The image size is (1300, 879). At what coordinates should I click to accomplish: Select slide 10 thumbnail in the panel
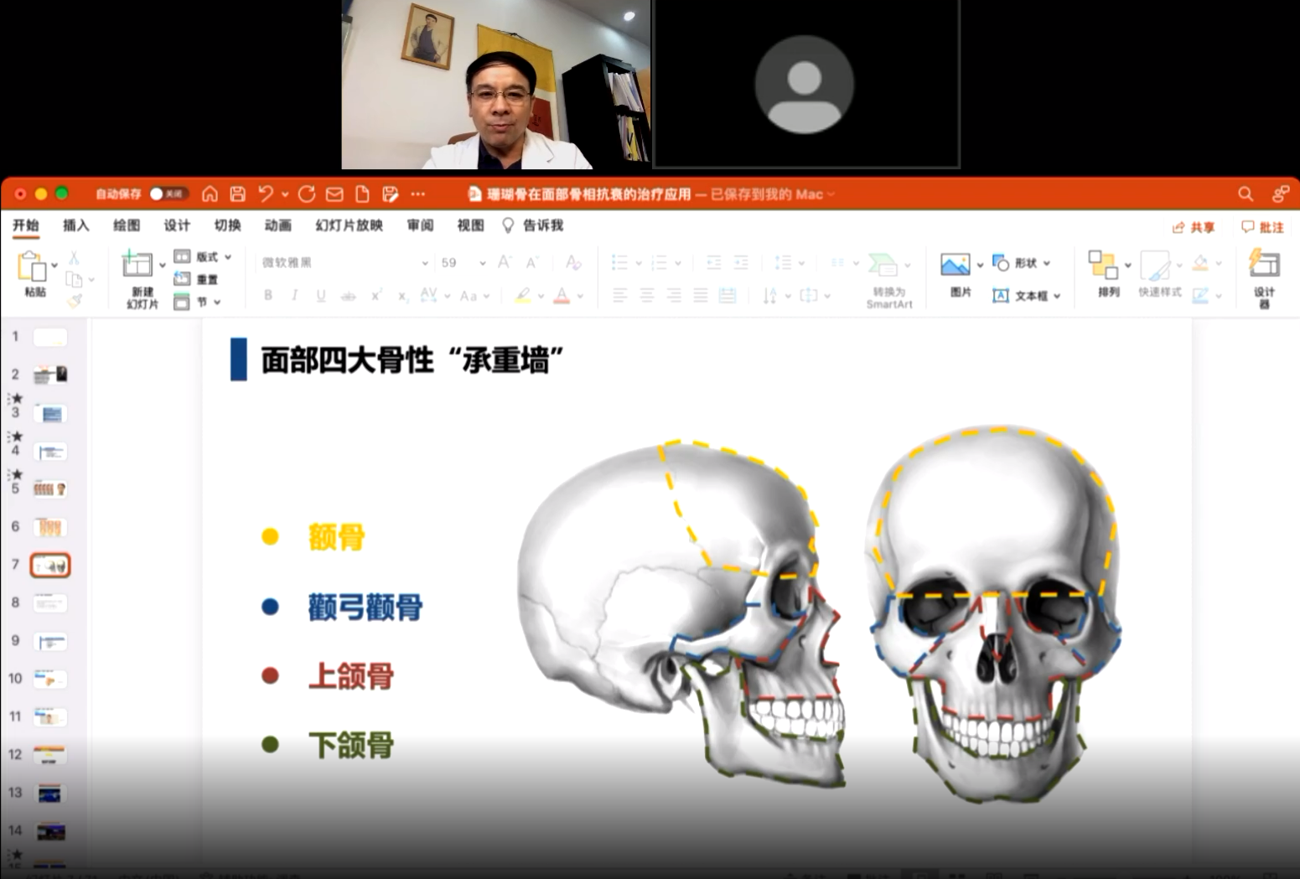tap(49, 680)
